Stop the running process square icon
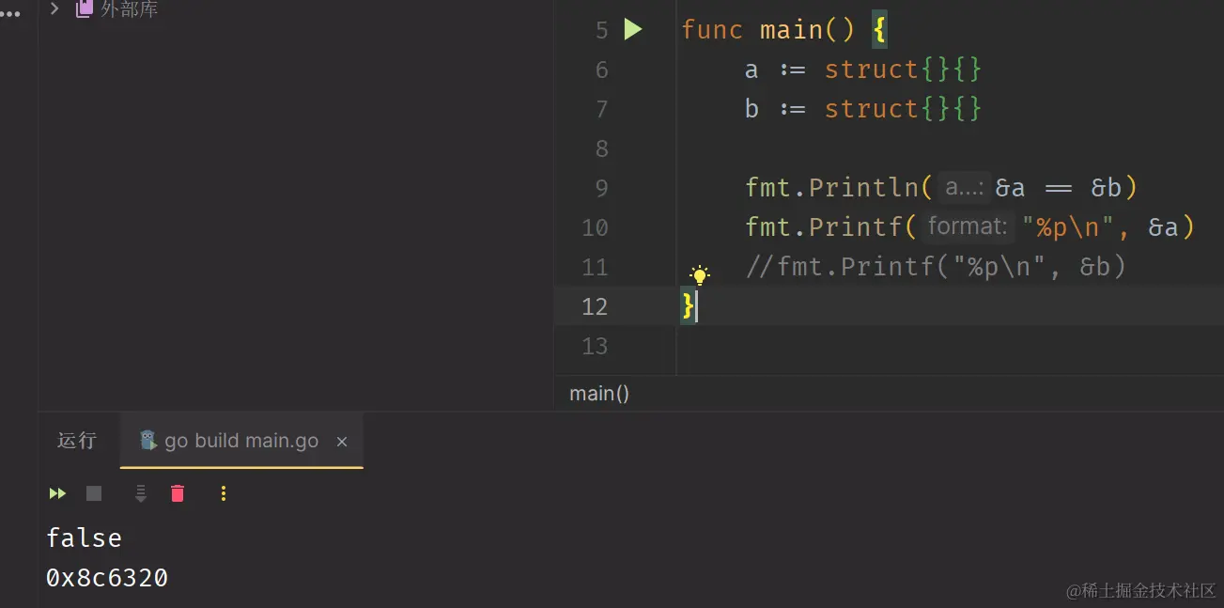1224x608 pixels. click(94, 493)
